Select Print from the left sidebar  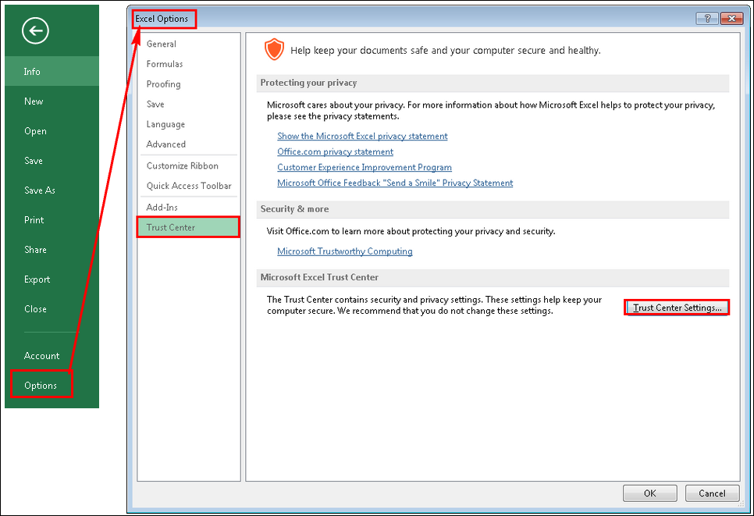[x=34, y=219]
